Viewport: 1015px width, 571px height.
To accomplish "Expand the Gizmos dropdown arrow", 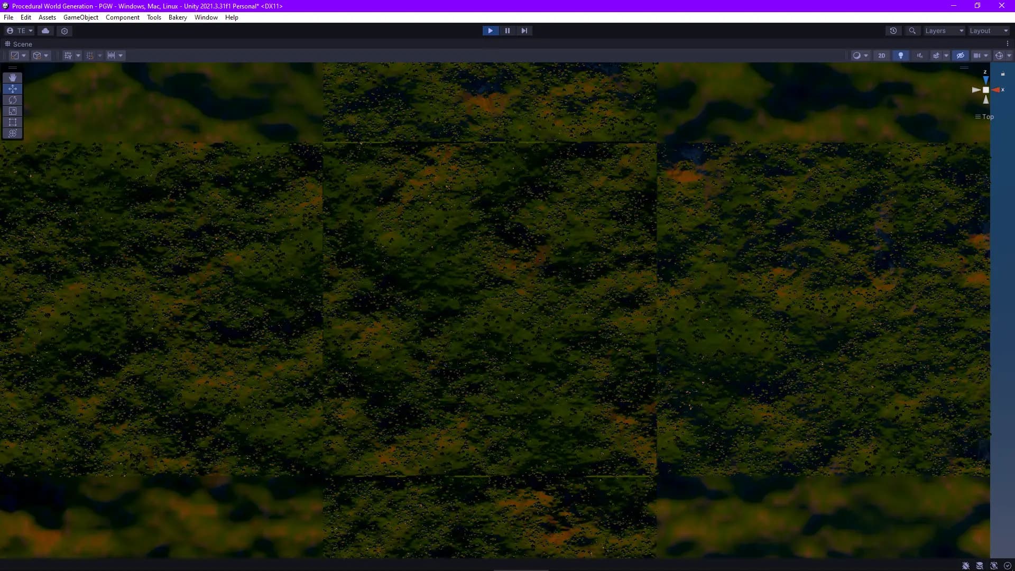I will coord(1009,56).
